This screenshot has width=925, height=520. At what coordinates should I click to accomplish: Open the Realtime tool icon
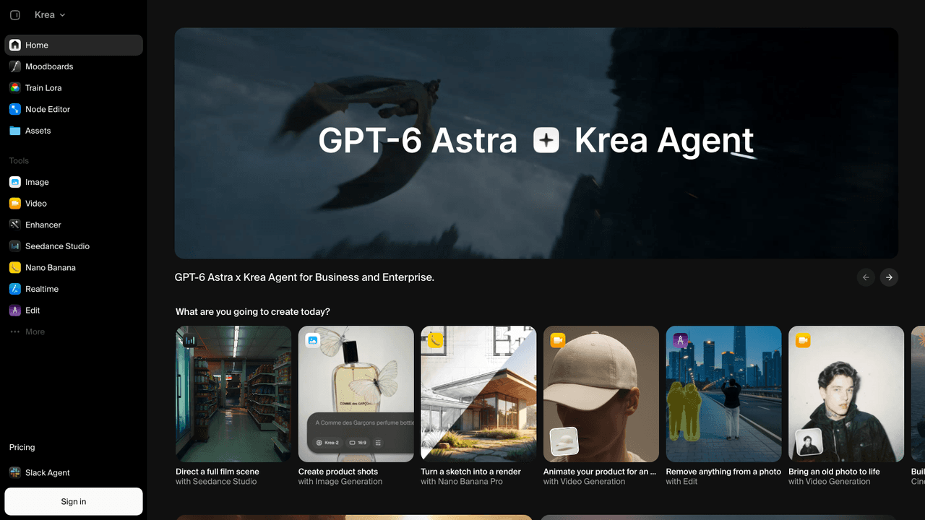click(15, 289)
